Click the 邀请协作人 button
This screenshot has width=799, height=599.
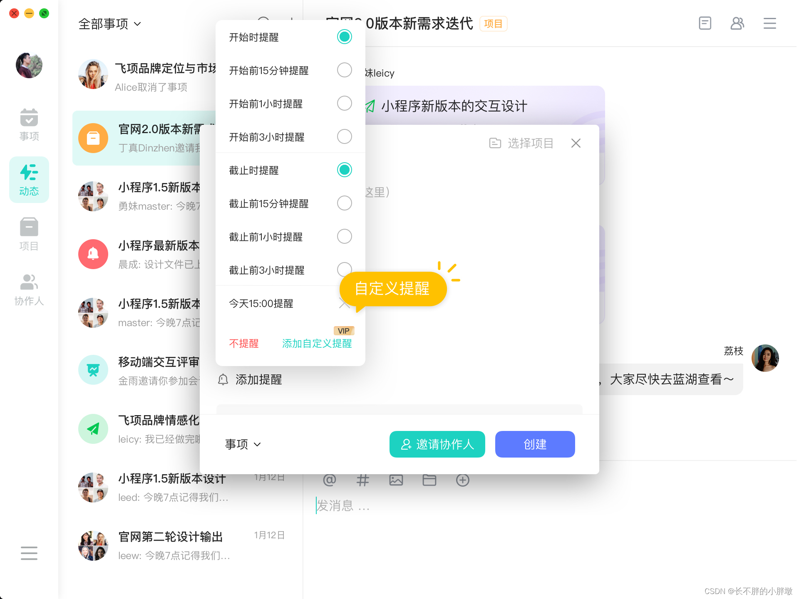tap(437, 444)
